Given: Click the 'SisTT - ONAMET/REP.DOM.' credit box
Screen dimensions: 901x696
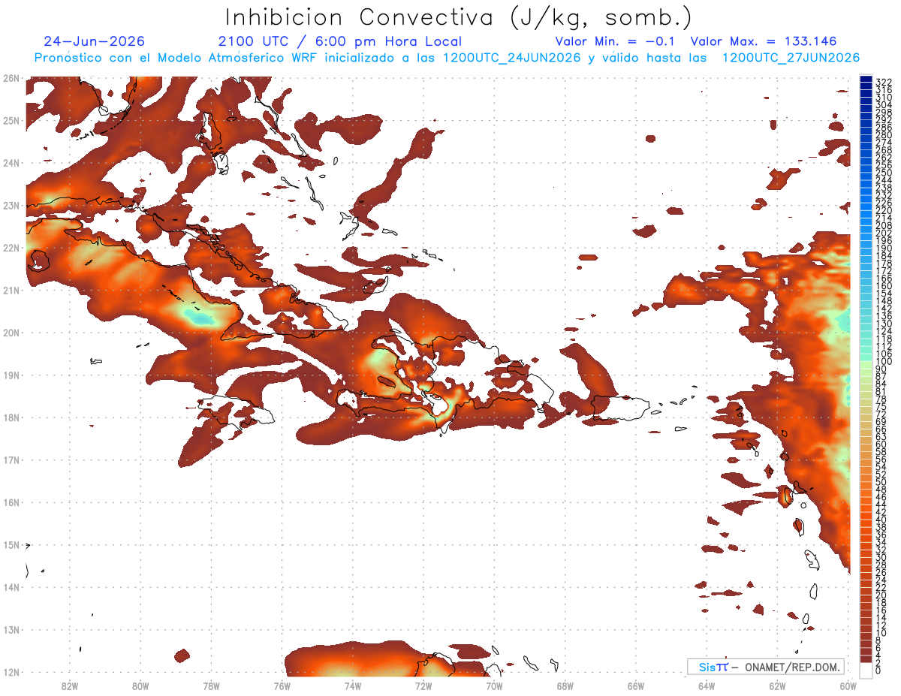Looking at the screenshot, I should pyautogui.click(x=766, y=667).
